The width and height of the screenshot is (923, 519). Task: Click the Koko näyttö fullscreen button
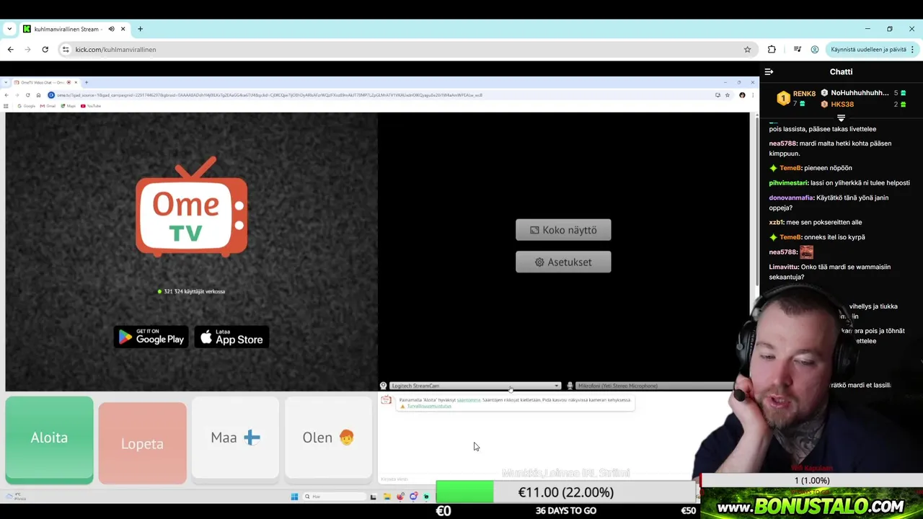(x=563, y=230)
